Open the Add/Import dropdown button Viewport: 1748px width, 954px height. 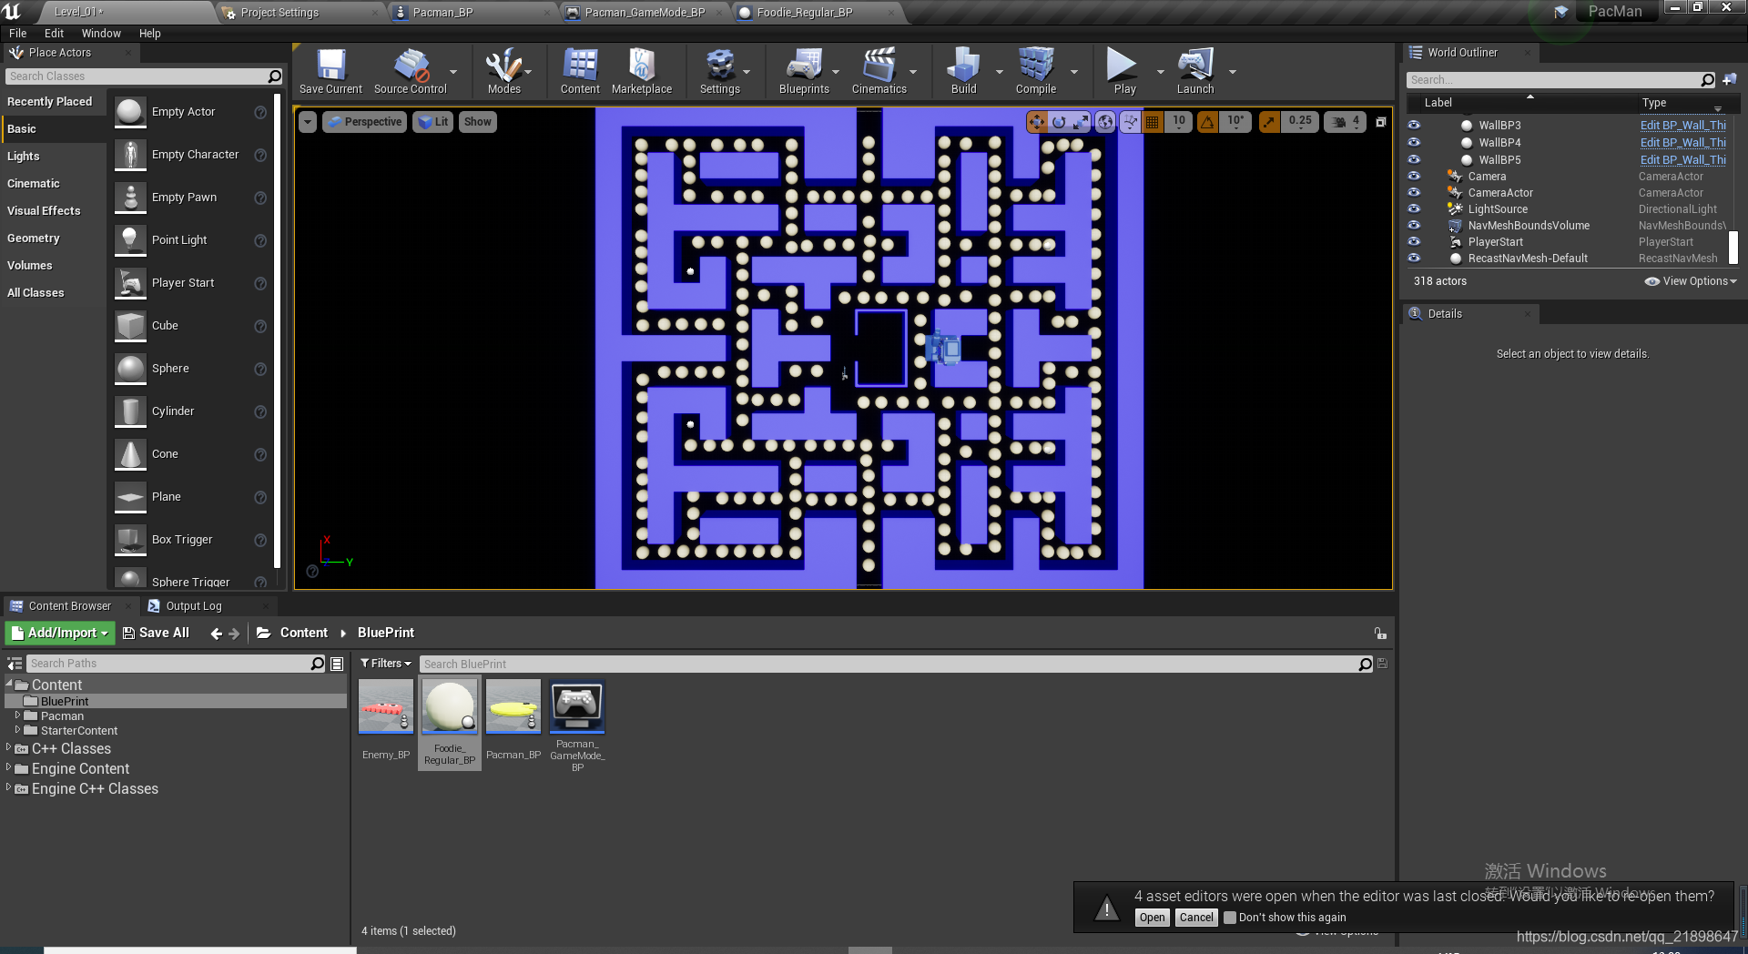[59, 633]
